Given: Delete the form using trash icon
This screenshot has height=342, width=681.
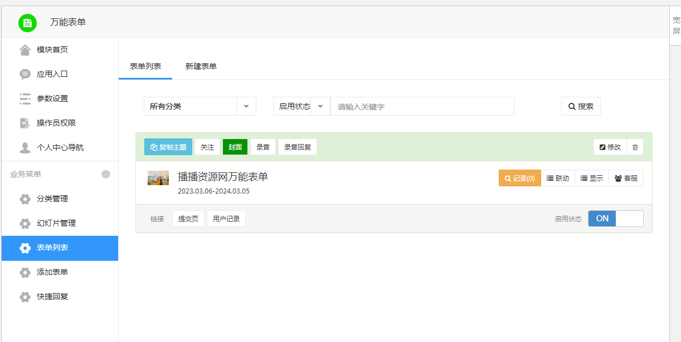Looking at the screenshot, I should click(x=635, y=147).
